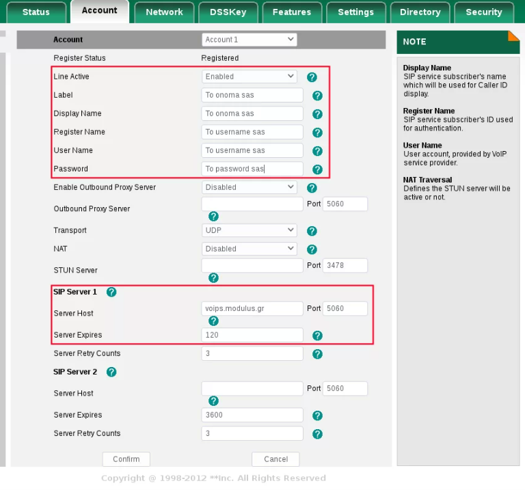Click help icon beside SIP Server 1
Viewport: 525px width, 490px height.
(x=111, y=292)
